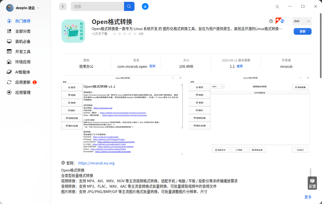Click the blue magnifier search button
322x204 pixels.
(x=129, y=6)
